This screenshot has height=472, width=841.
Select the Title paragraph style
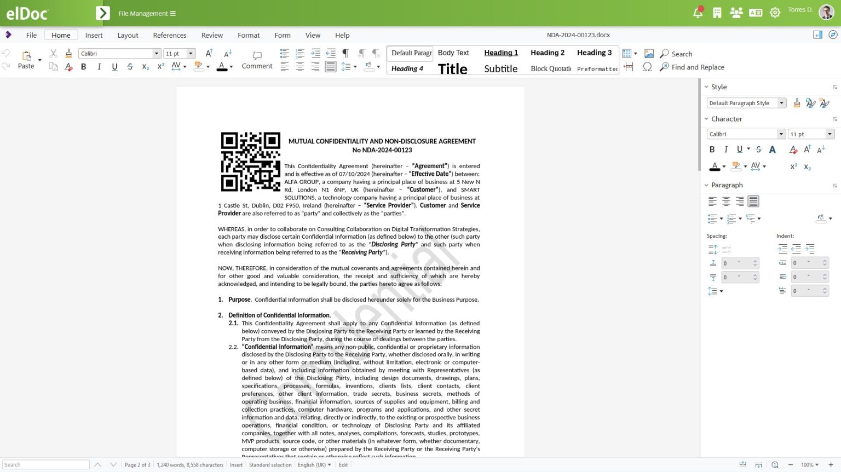click(452, 68)
